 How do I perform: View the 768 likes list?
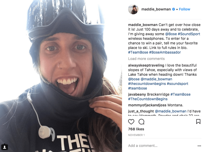click(136, 129)
